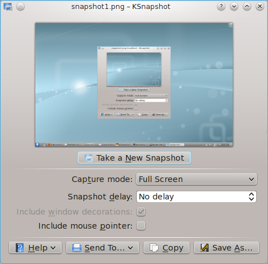Screen dimensions: 268x264
Task: Click the Copy button
Action: tap(167, 248)
